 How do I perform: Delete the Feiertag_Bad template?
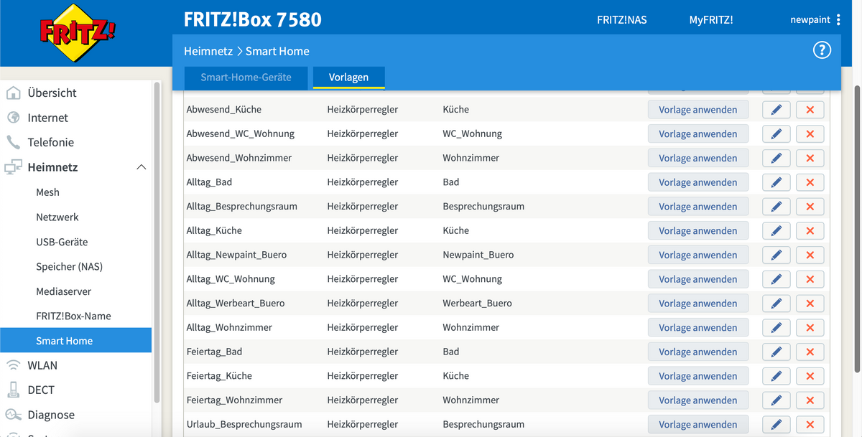810,352
